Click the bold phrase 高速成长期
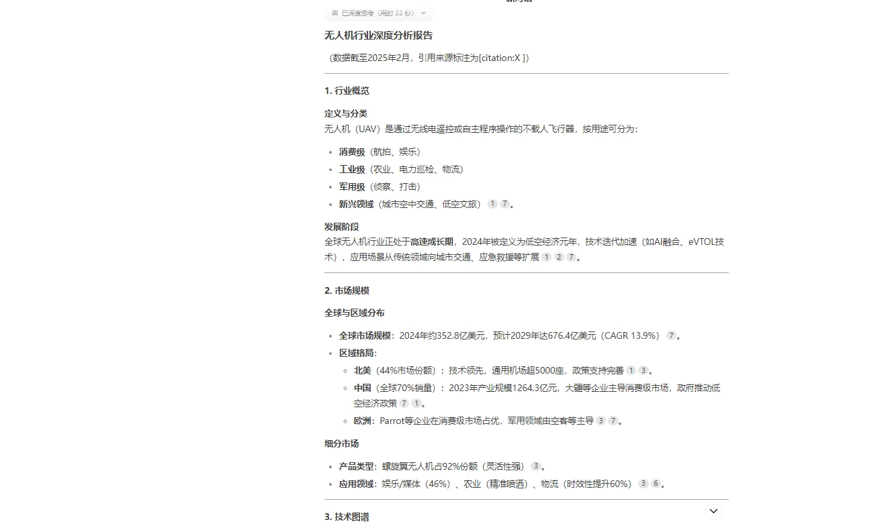 (432, 242)
